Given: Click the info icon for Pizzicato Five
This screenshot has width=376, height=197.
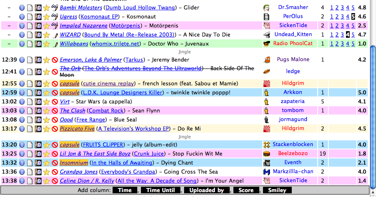Looking at the screenshot, I should [x=22, y=129].
